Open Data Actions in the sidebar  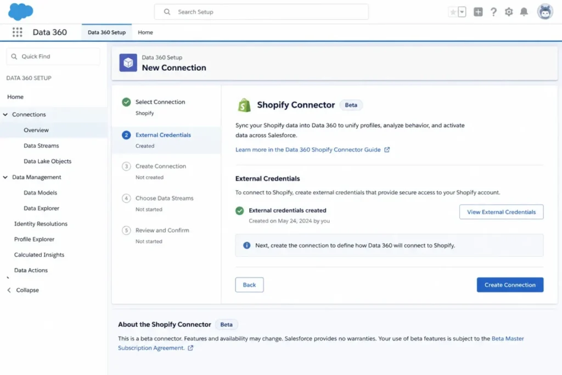click(31, 270)
